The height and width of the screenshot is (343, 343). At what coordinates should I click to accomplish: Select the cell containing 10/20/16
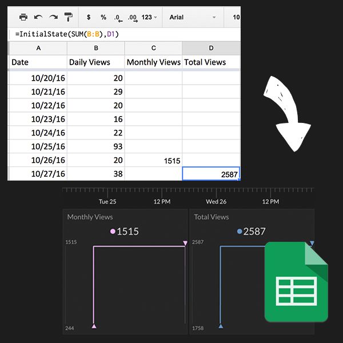[38, 78]
